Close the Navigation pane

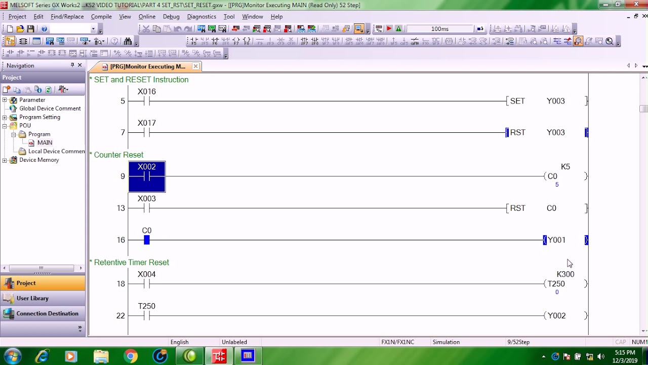point(80,65)
